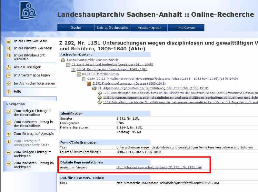This screenshot has width=258, height=192.
Task: Open '1152 Aufstellung der für die Durchführung' entry
Action: point(181,102)
